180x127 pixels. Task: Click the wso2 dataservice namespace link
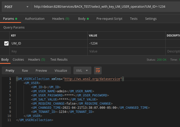[92, 79]
